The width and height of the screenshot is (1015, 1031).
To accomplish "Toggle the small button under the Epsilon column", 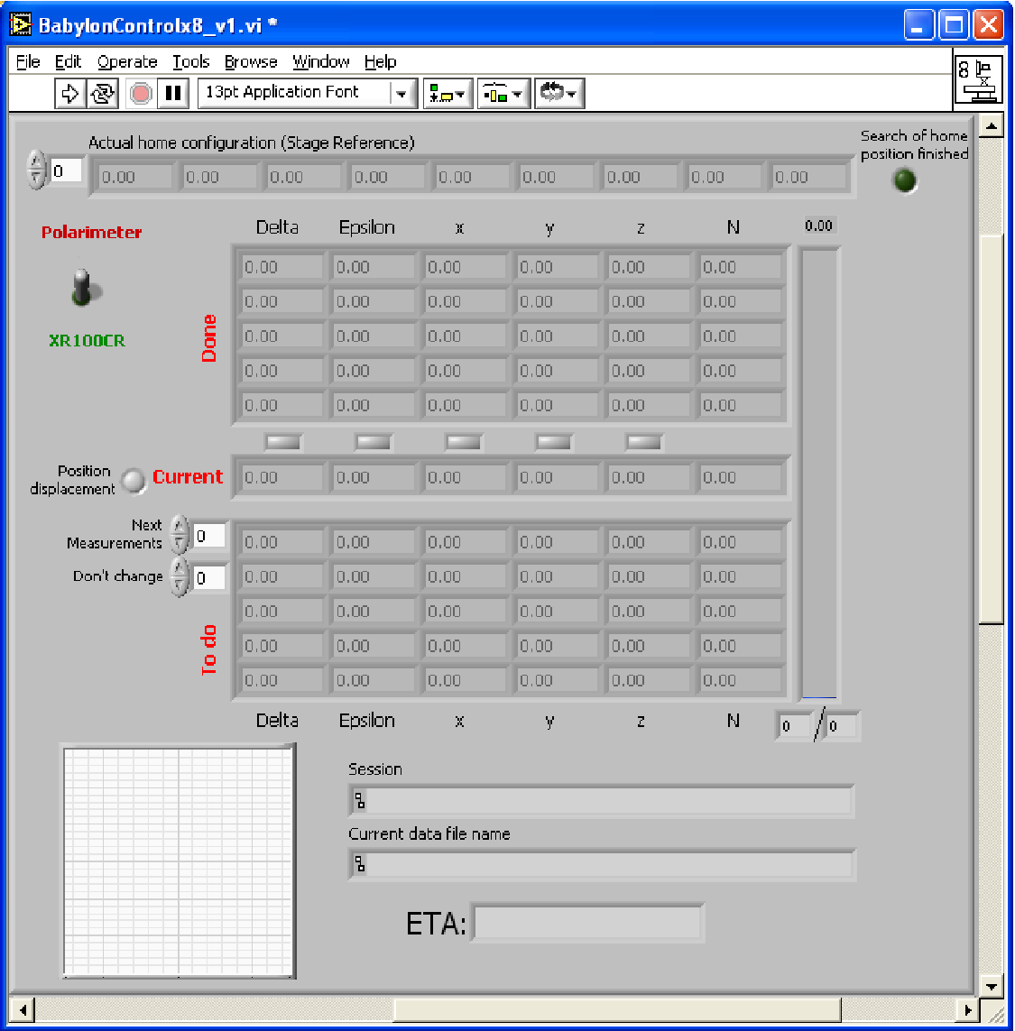I will [373, 442].
